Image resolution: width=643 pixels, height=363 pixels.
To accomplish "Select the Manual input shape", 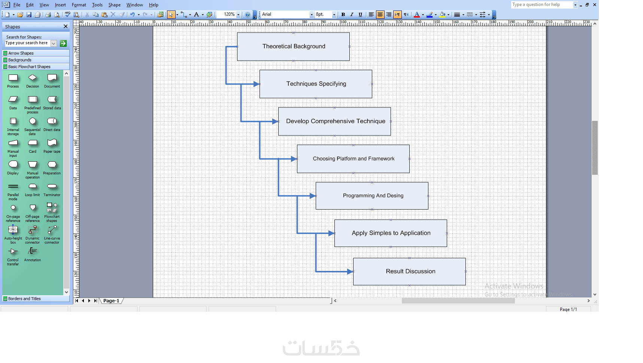I will click(x=13, y=143).
